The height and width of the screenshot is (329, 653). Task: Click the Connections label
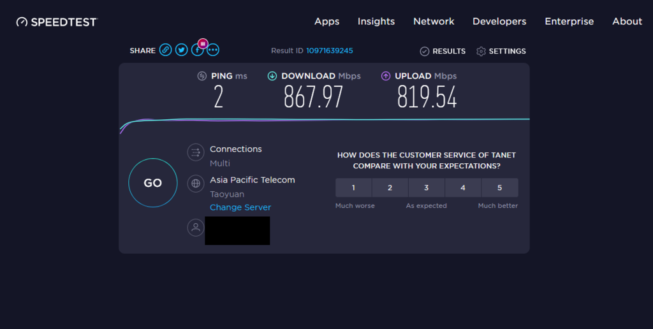[x=236, y=149]
